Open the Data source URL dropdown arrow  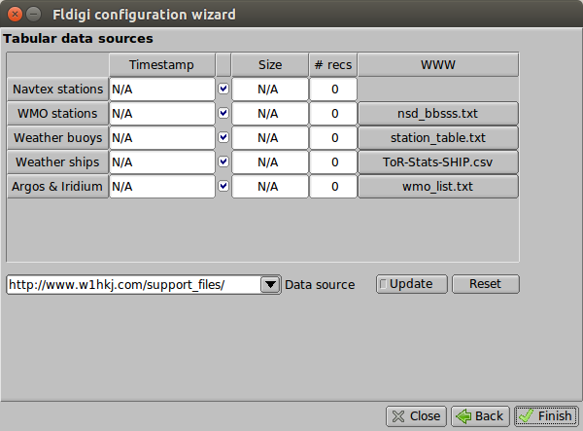tap(270, 285)
